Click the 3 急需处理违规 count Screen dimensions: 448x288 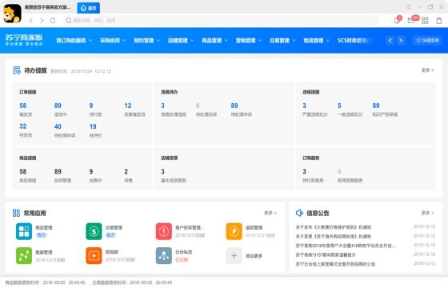[x=162, y=106]
